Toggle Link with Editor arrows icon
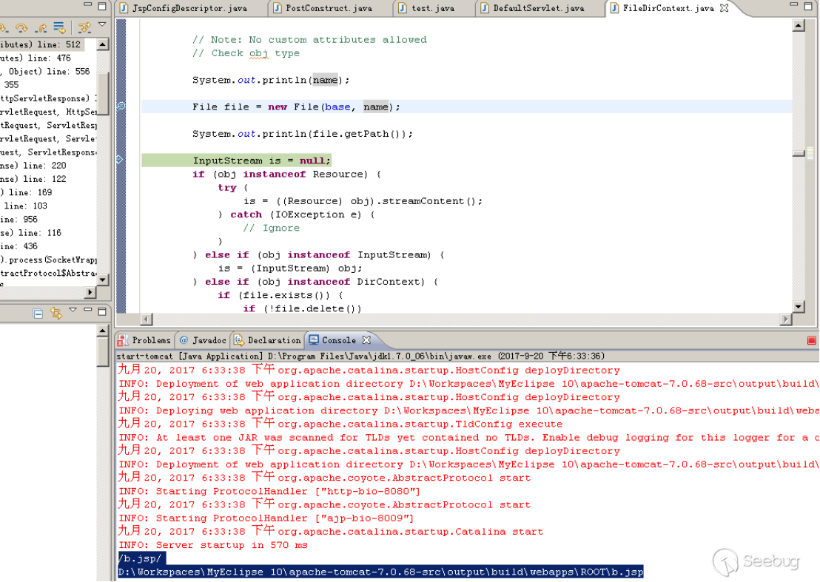 [x=56, y=313]
